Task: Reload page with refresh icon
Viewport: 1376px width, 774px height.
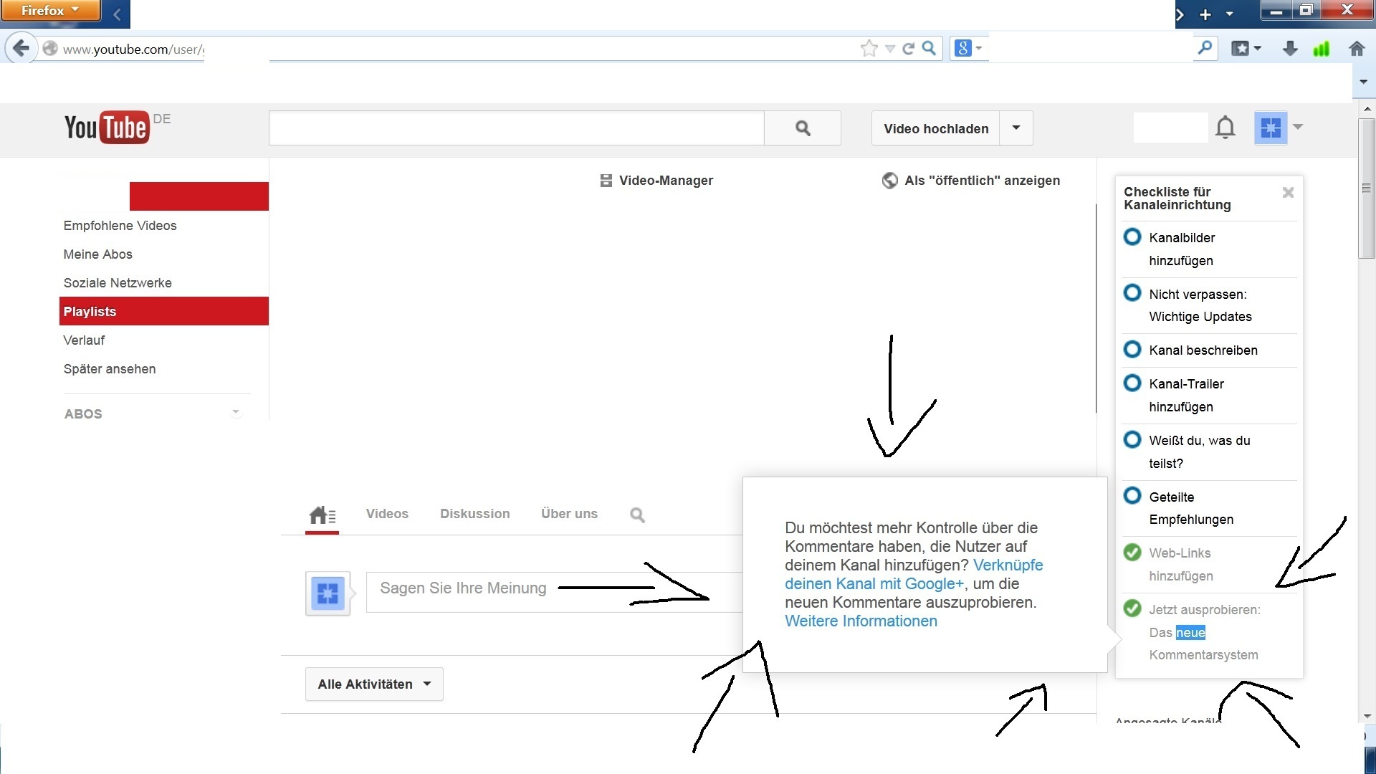Action: 909,49
